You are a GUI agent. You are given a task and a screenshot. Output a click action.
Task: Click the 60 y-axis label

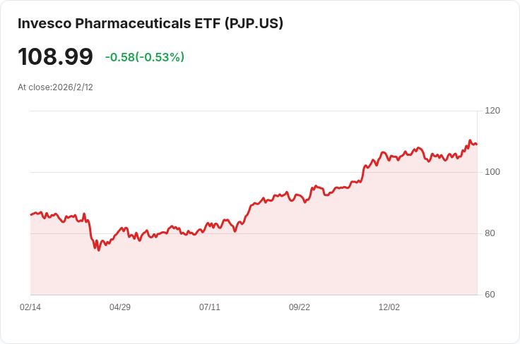click(x=490, y=295)
